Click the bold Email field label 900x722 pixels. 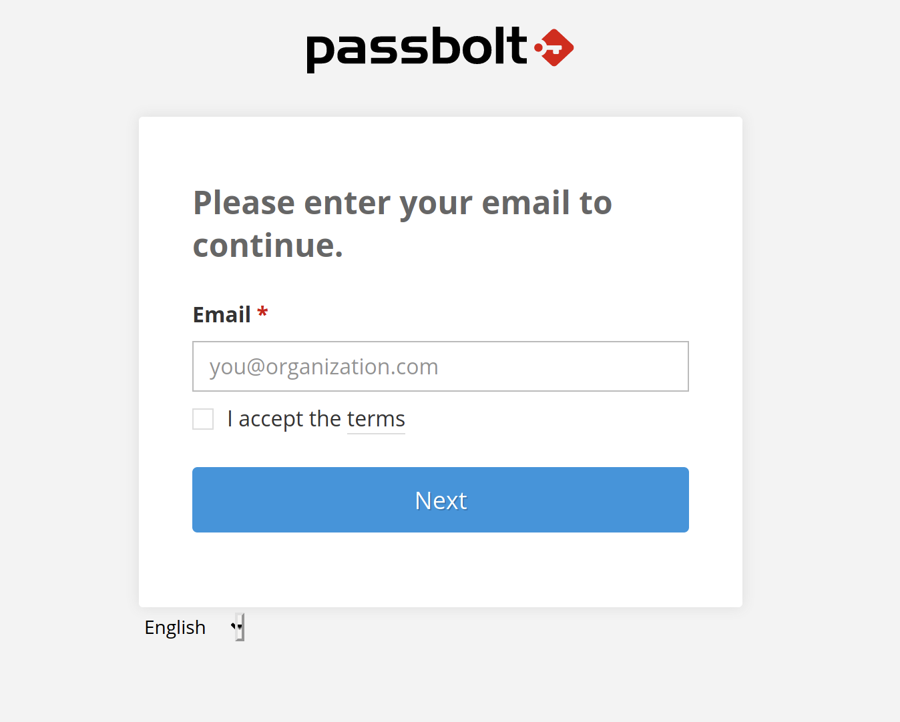pos(222,314)
